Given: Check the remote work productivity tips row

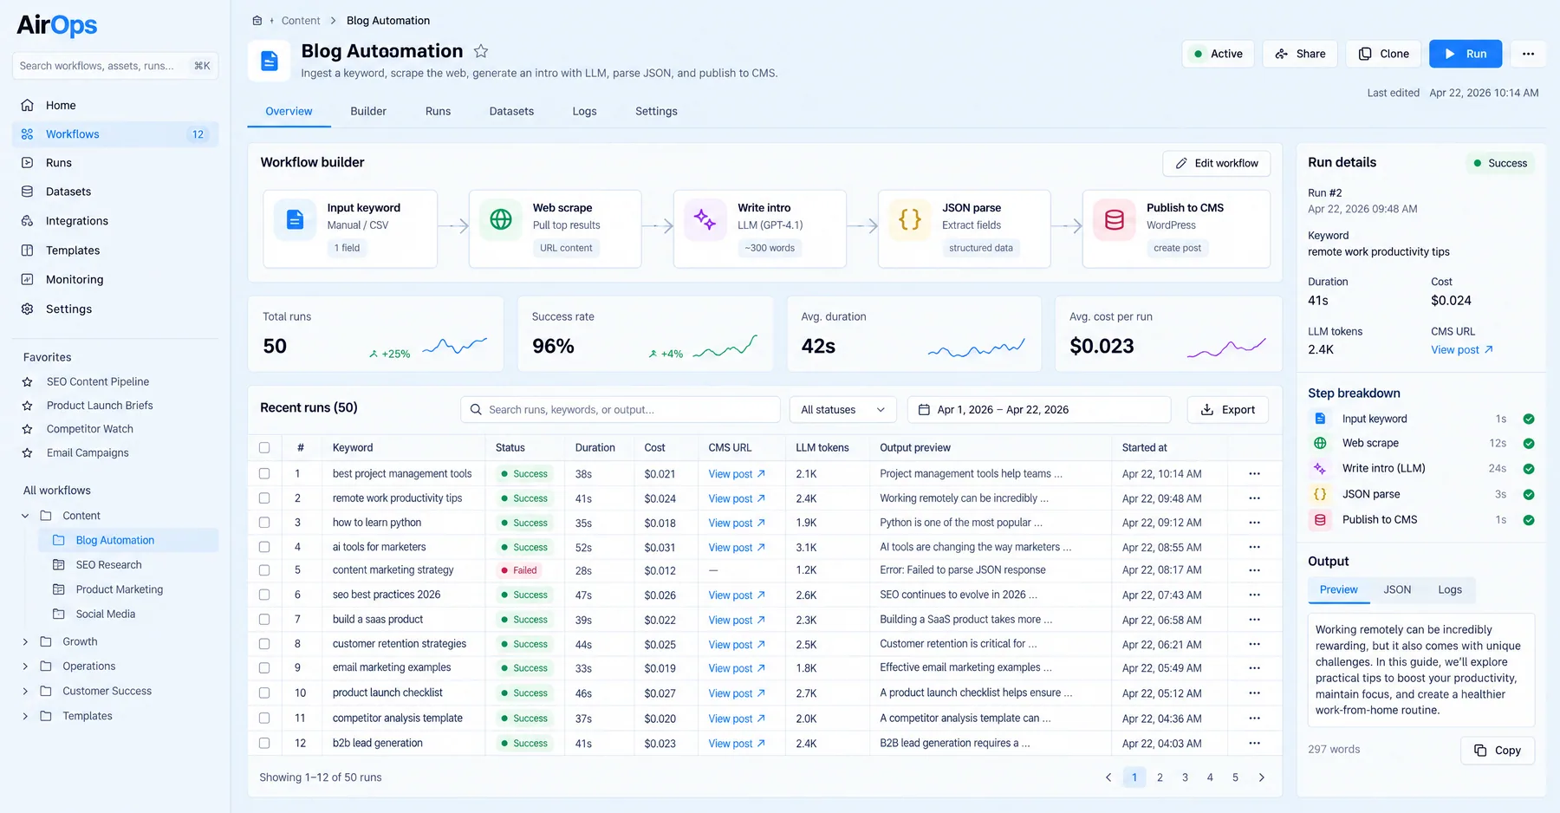Looking at the screenshot, I should 264,498.
